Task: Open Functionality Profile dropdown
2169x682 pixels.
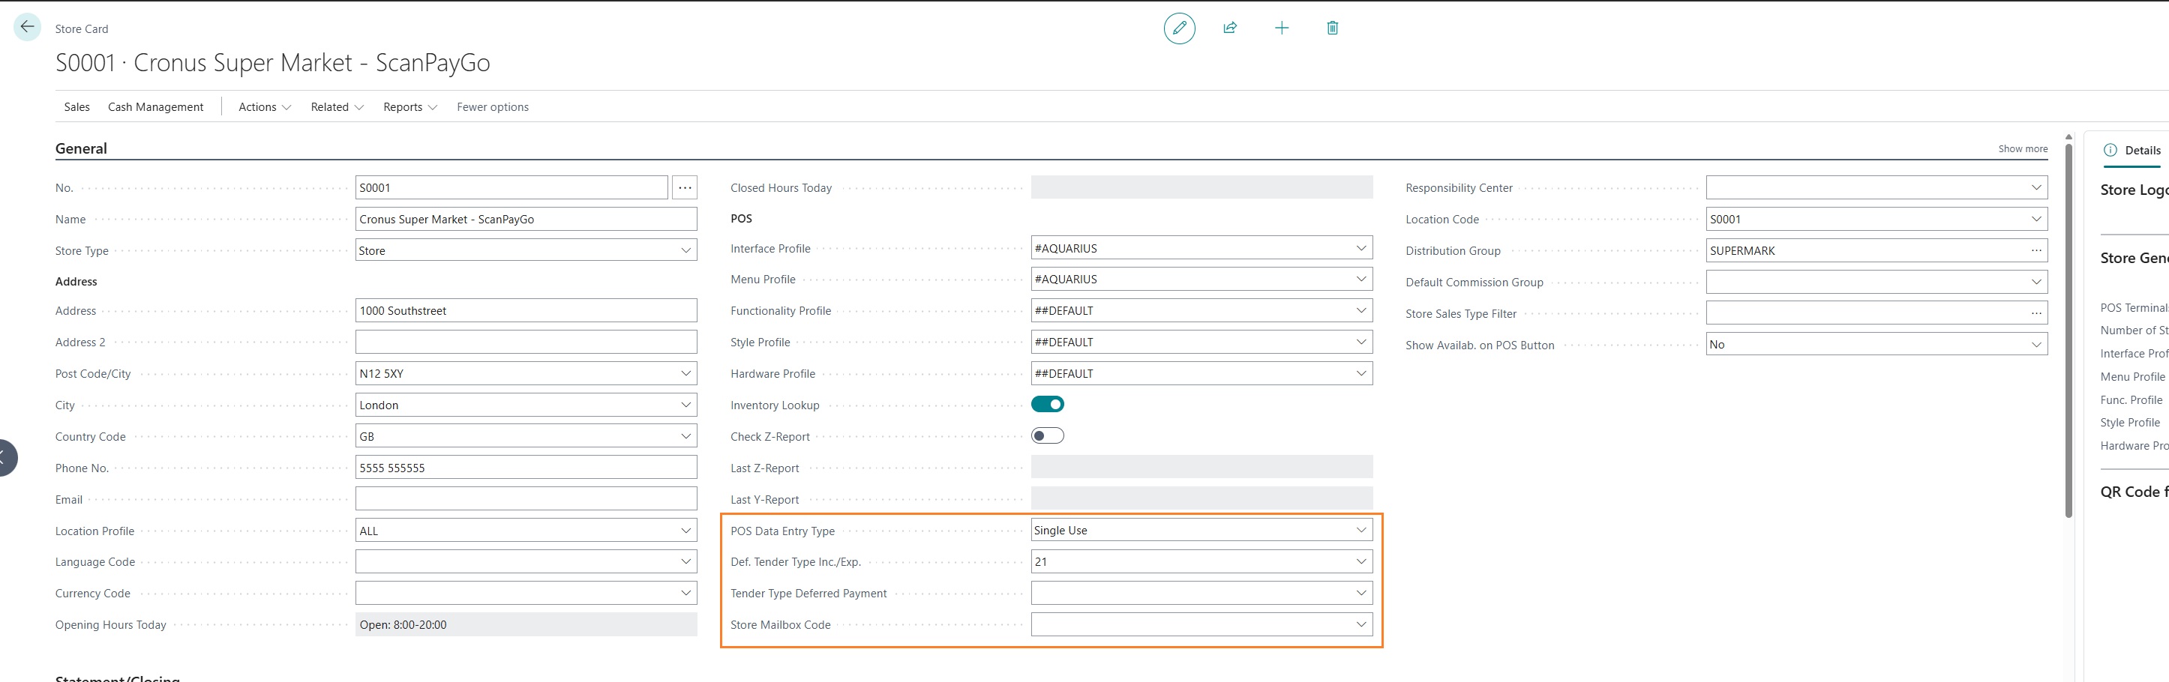Action: tap(1360, 310)
